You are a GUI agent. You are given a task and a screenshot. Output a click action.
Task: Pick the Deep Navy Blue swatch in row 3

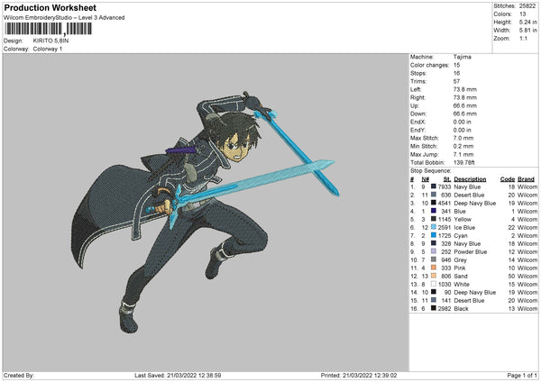434,203
